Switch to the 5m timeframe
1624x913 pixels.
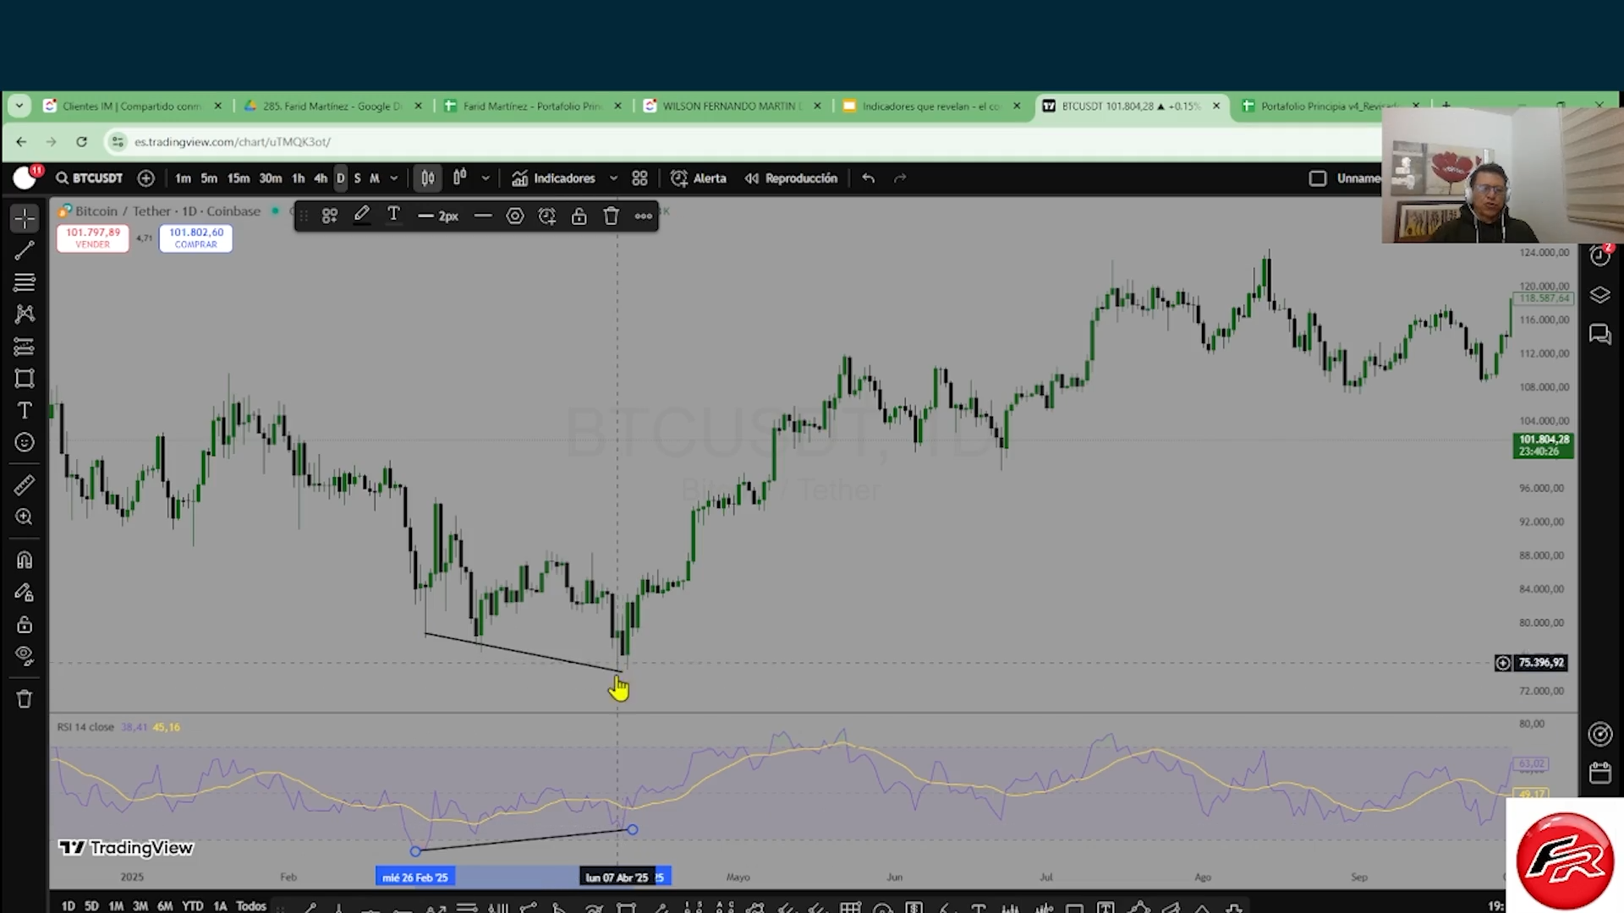pos(209,178)
